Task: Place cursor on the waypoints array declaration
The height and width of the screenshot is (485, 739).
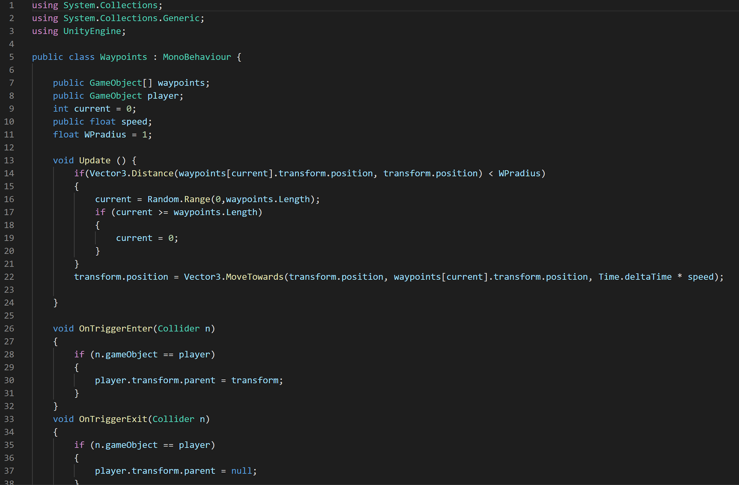Action: 181,83
